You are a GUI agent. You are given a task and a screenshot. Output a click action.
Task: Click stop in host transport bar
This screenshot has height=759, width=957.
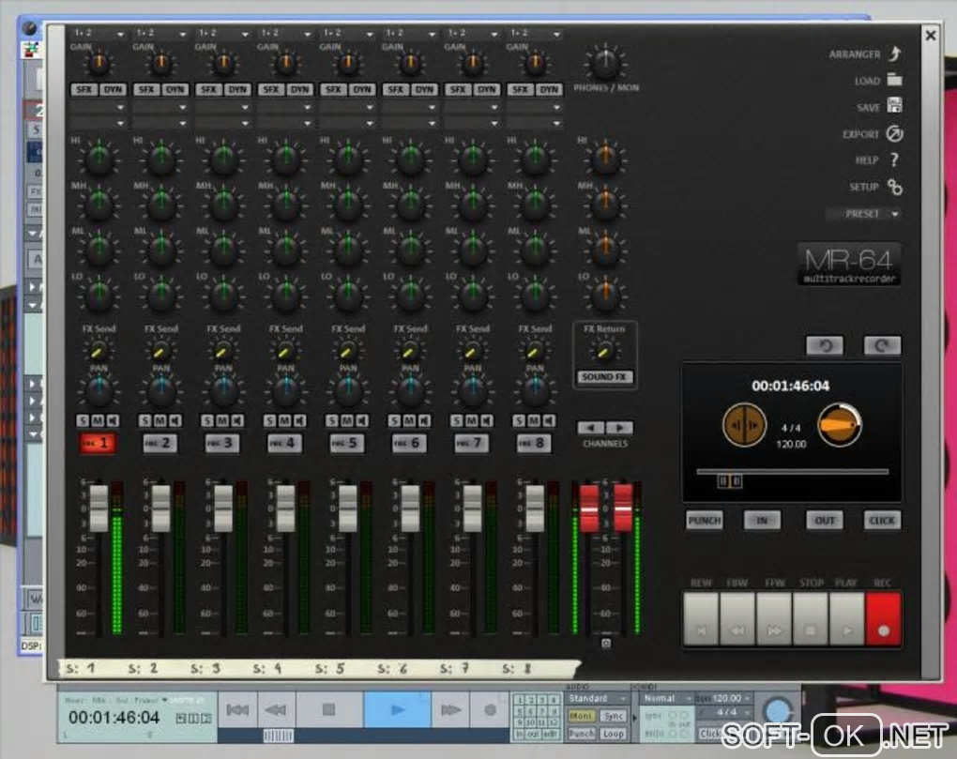pos(329,709)
